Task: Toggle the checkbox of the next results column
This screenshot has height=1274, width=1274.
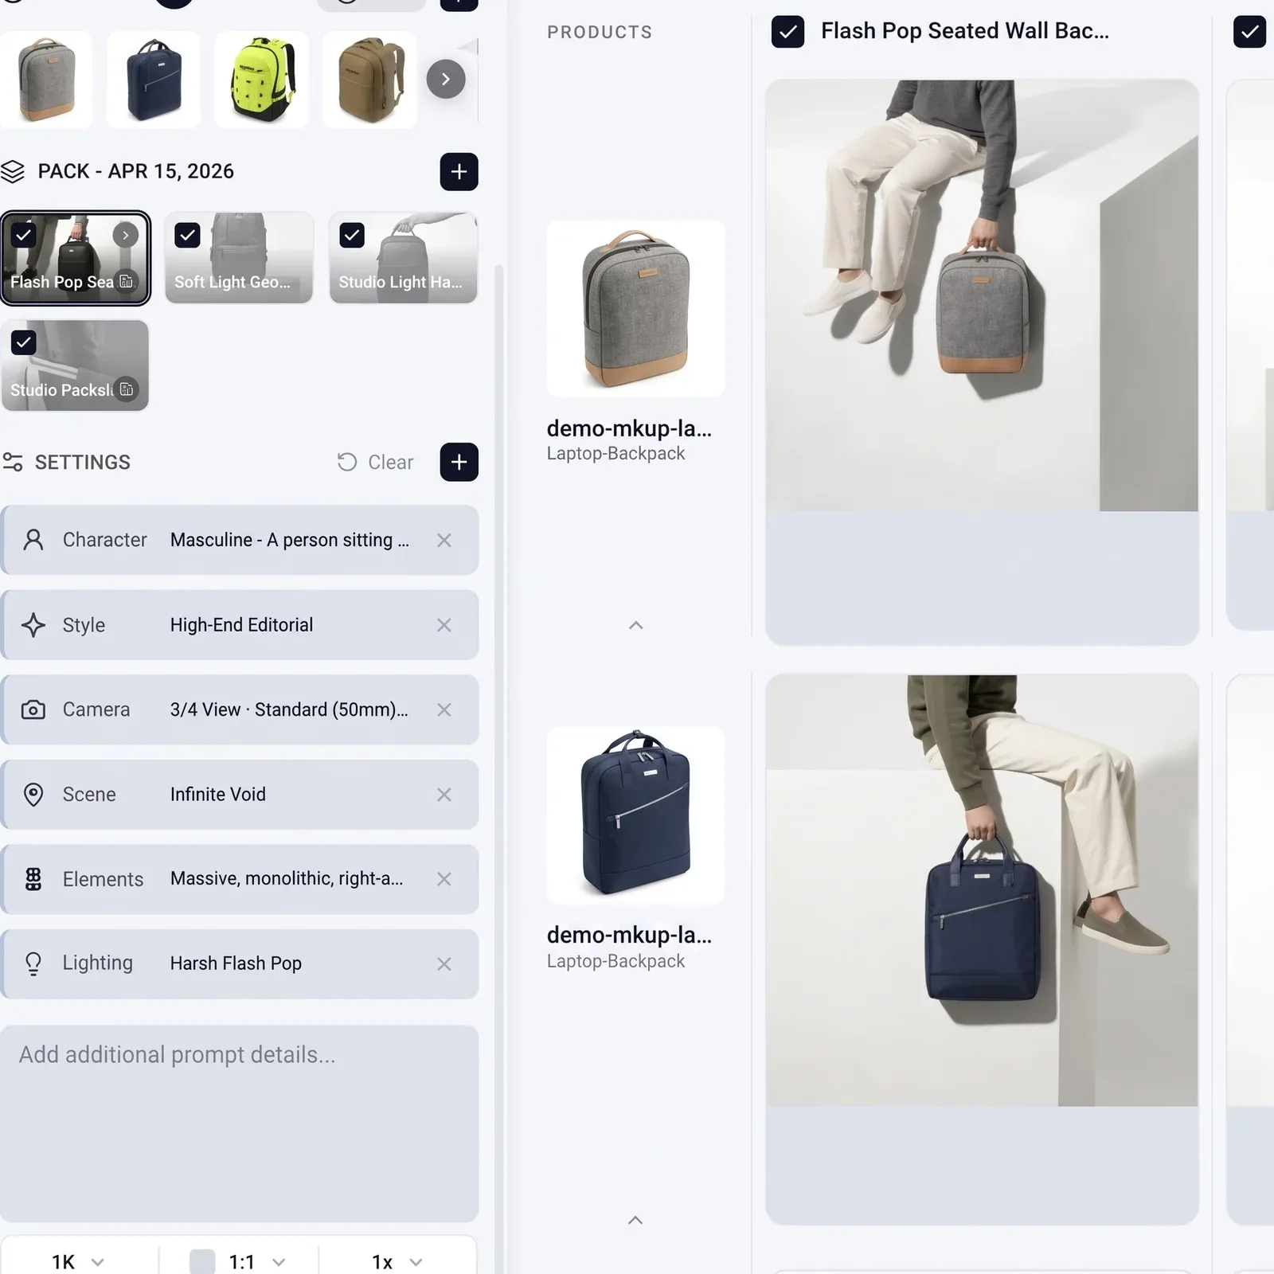Action: point(1250,32)
